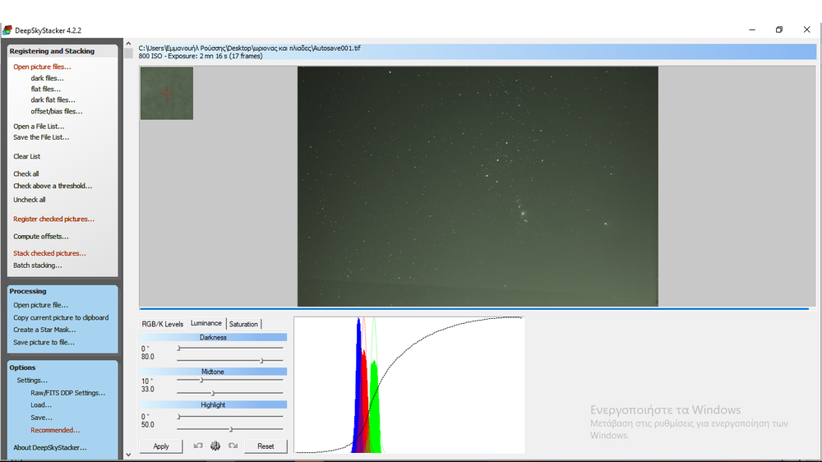Click the round icon between undo and redo

coord(215,446)
